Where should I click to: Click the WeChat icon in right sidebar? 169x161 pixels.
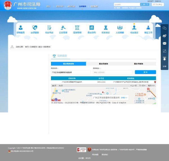pos(164,28)
